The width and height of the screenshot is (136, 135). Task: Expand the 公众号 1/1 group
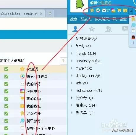[x=72, y=98]
